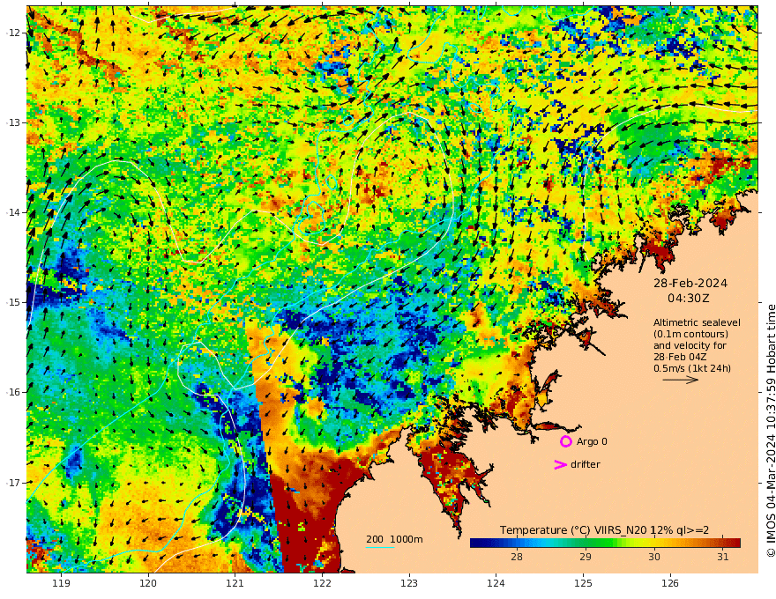Click longitude axis label 122

point(322,583)
